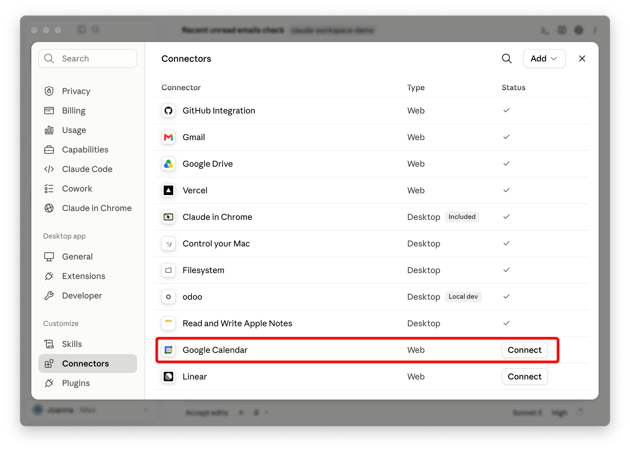This screenshot has width=630, height=451.
Task: Click the Skills icon in sidebar
Action: pyautogui.click(x=49, y=344)
